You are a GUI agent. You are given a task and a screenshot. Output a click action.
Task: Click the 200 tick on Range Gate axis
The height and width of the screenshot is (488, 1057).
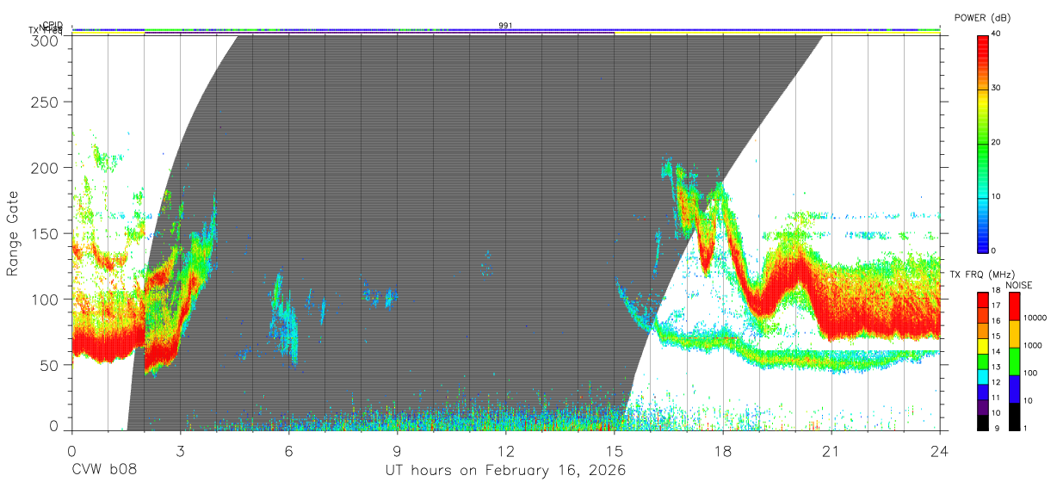pyautogui.click(x=46, y=168)
